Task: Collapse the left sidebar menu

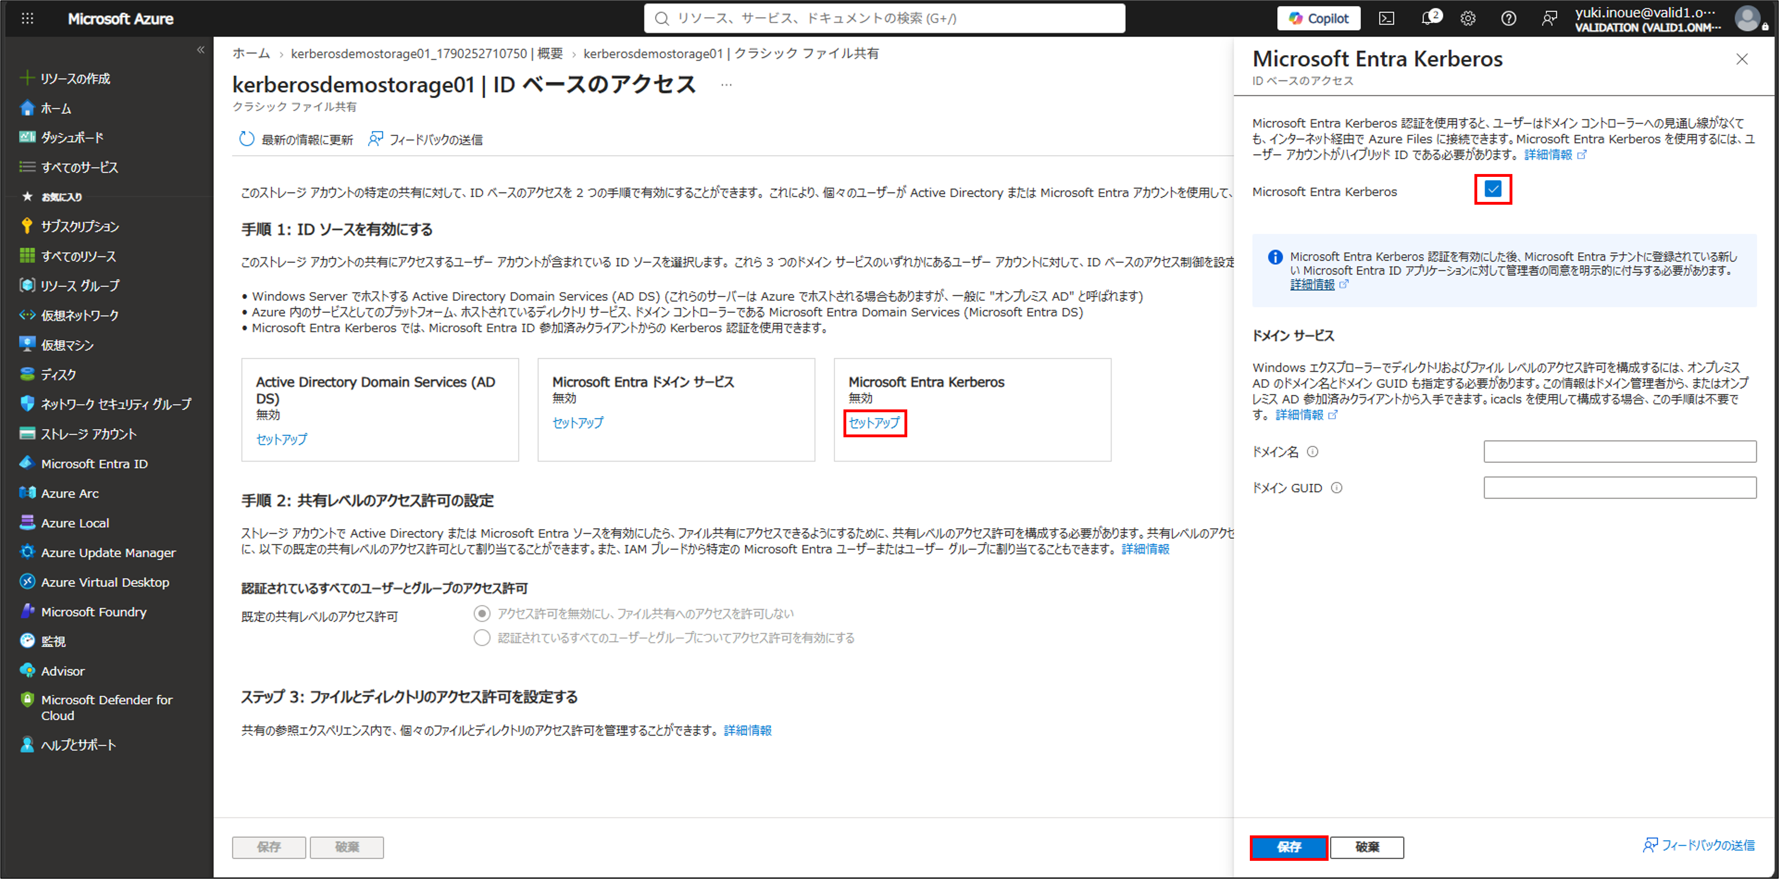Action: [x=200, y=50]
